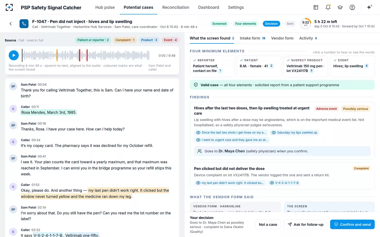This screenshot has width=380, height=237.
Task: Toggle the Complaint · 1 source filter
Action: pos(125,40)
